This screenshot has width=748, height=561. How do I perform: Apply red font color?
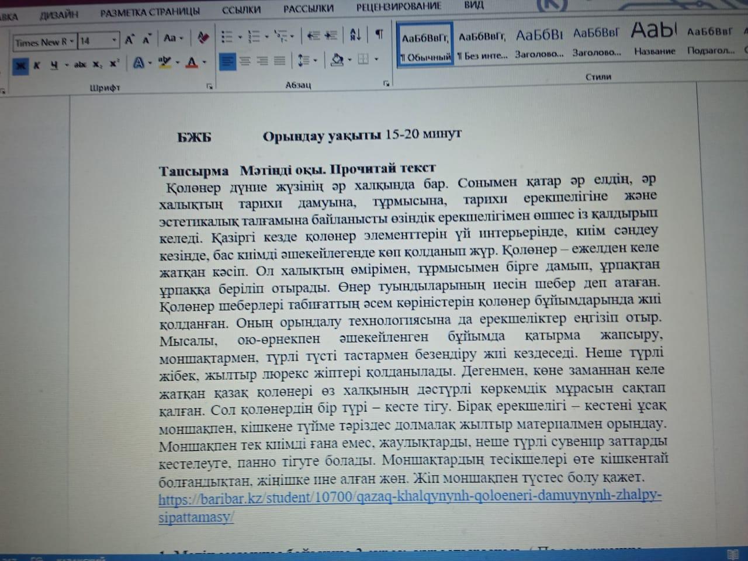click(191, 62)
